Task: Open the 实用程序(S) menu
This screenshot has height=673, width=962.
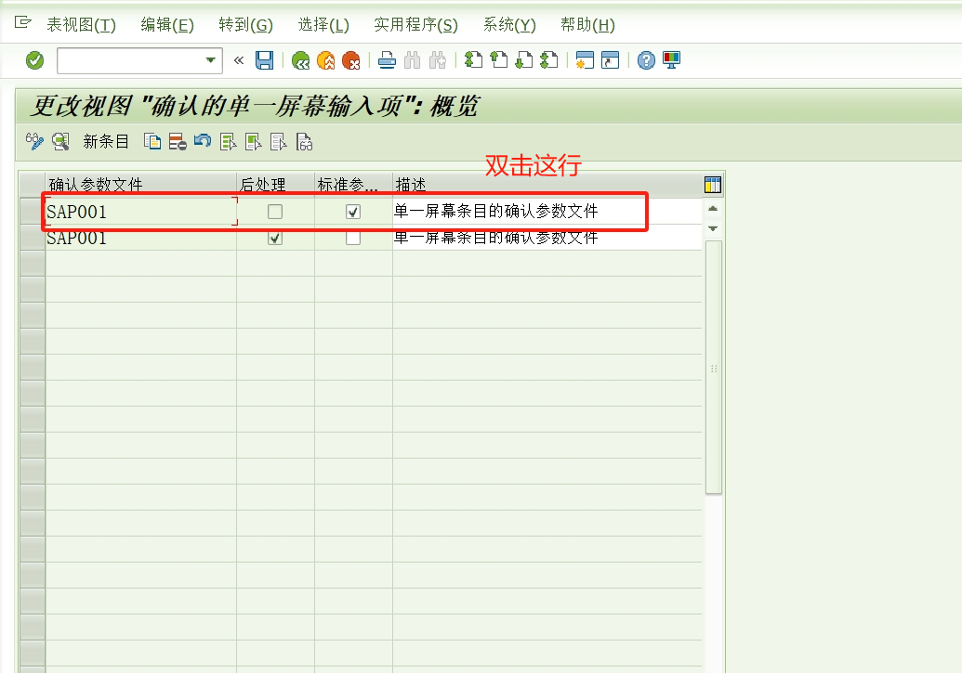Action: pyautogui.click(x=416, y=24)
